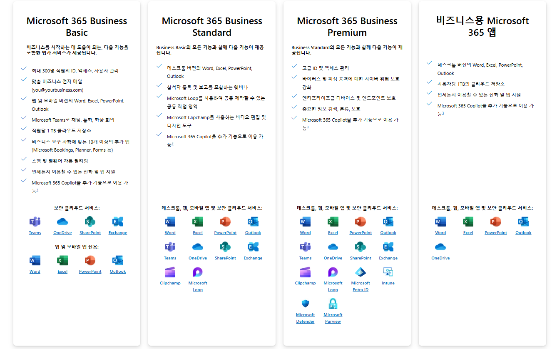Image resolution: width=557 pixels, height=349 pixels.
Task: Open the Intune text link
Action: pos(388,283)
